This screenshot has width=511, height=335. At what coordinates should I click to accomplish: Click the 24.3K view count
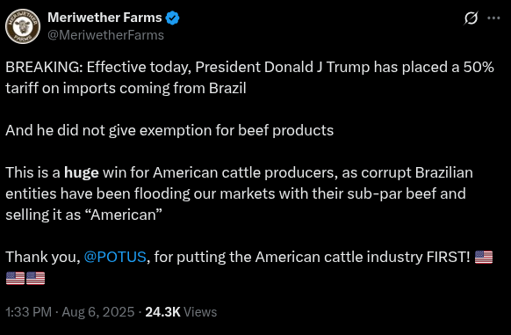click(162, 312)
